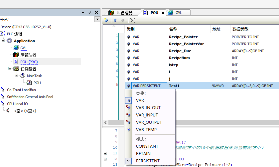Select the Recipe_PointerVar name cell
This screenshot has height=167, width=279.
pyautogui.click(x=186, y=44)
